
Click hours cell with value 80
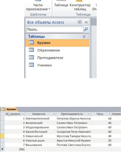pos(101,132)
